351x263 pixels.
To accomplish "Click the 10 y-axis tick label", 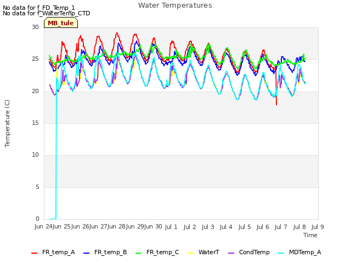I will [x=35, y=155].
